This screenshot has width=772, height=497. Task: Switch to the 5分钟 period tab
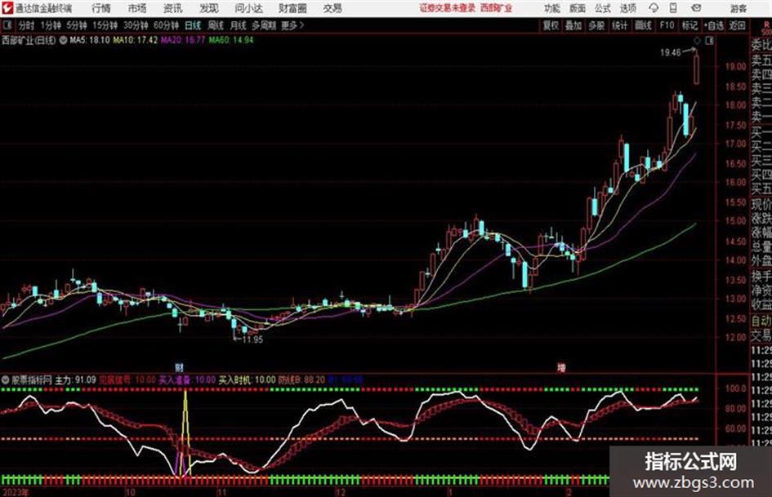[77, 25]
